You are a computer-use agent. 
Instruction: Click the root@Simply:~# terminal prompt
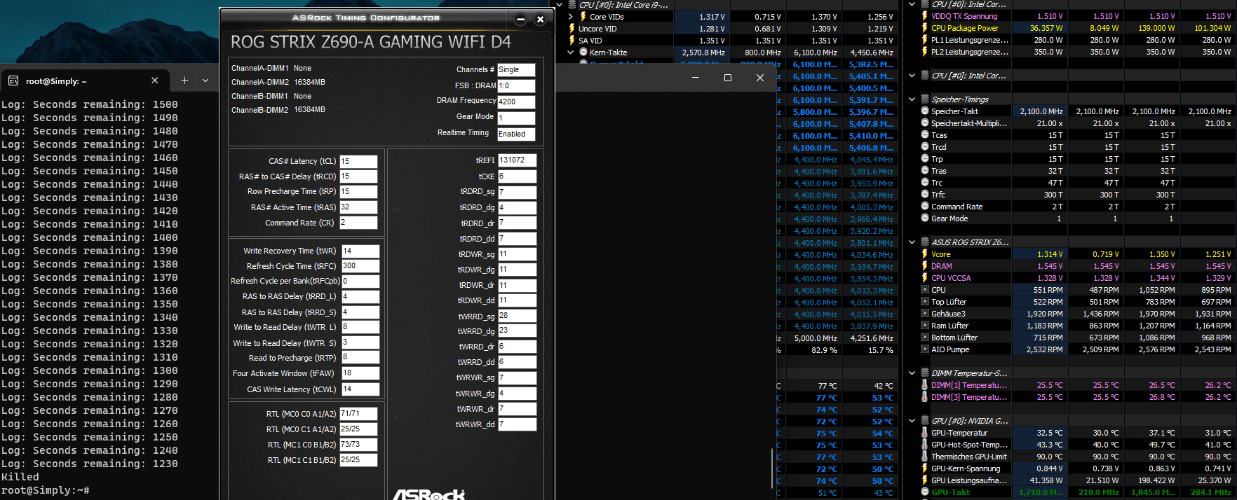pos(45,490)
